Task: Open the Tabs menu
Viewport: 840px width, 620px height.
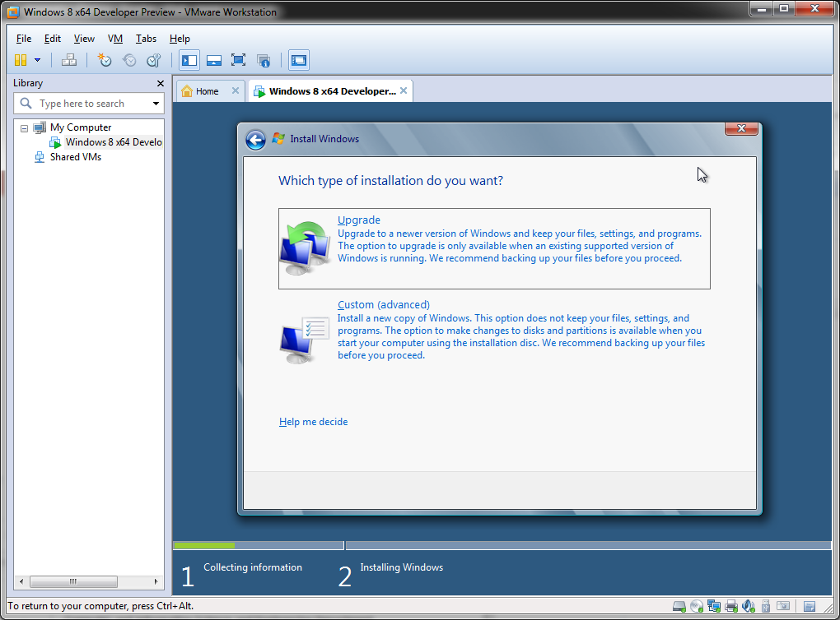Action: tap(146, 39)
